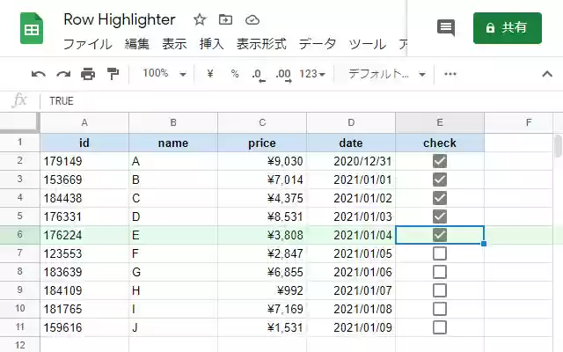Open the デフォルト font dropdown
Screen dimensions: 563x352
[x=386, y=74]
